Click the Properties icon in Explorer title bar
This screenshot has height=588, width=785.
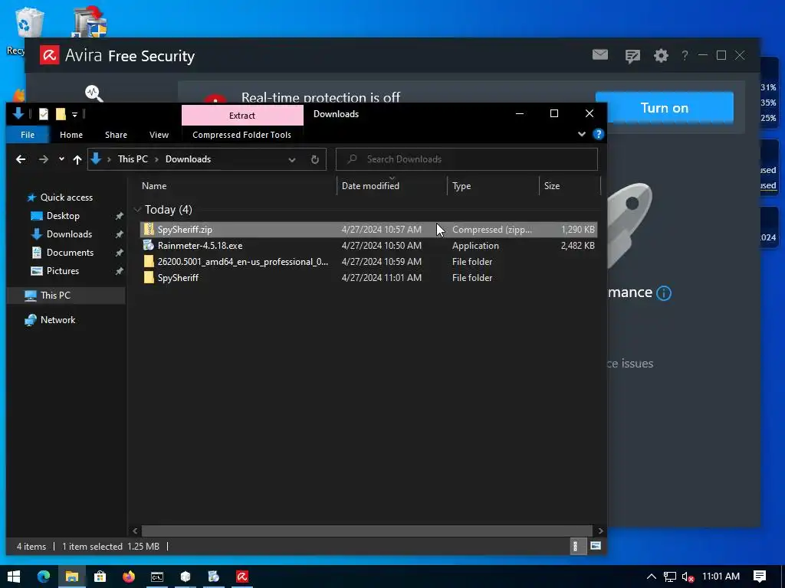pyautogui.click(x=44, y=115)
